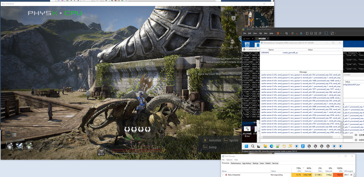Expand the Bless Unleashed process row

(222, 175)
